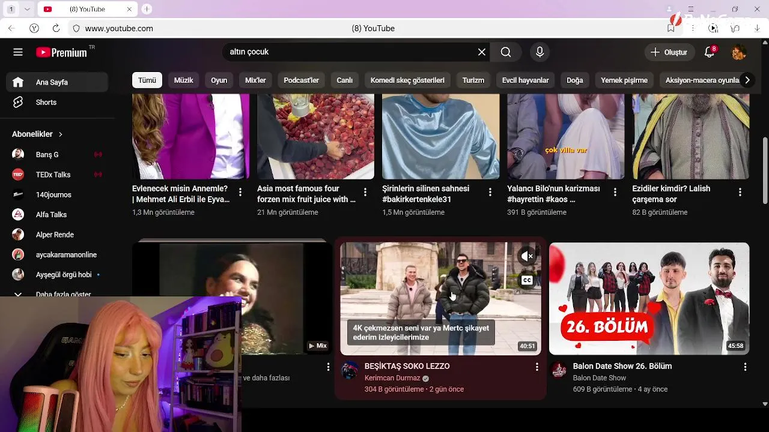Toggle captions on BEŞİKTAŞ SOKO LEZZO preview
This screenshot has height=432, width=769.
(527, 280)
